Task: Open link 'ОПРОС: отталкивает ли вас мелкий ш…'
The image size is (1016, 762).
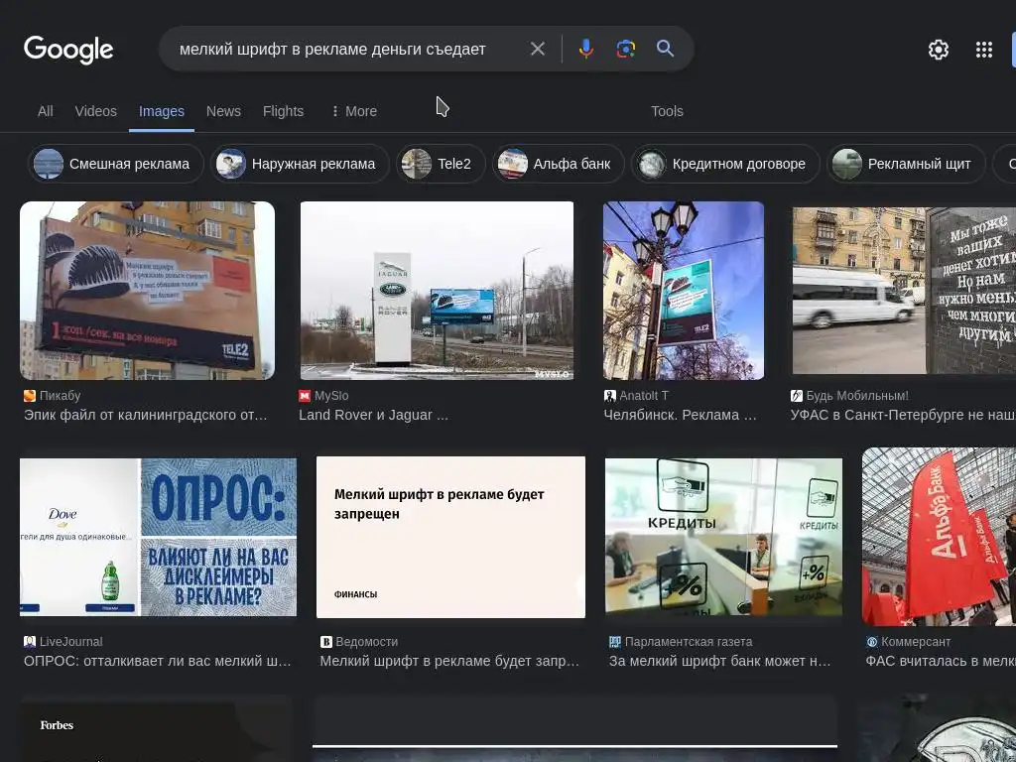Action: point(158,662)
